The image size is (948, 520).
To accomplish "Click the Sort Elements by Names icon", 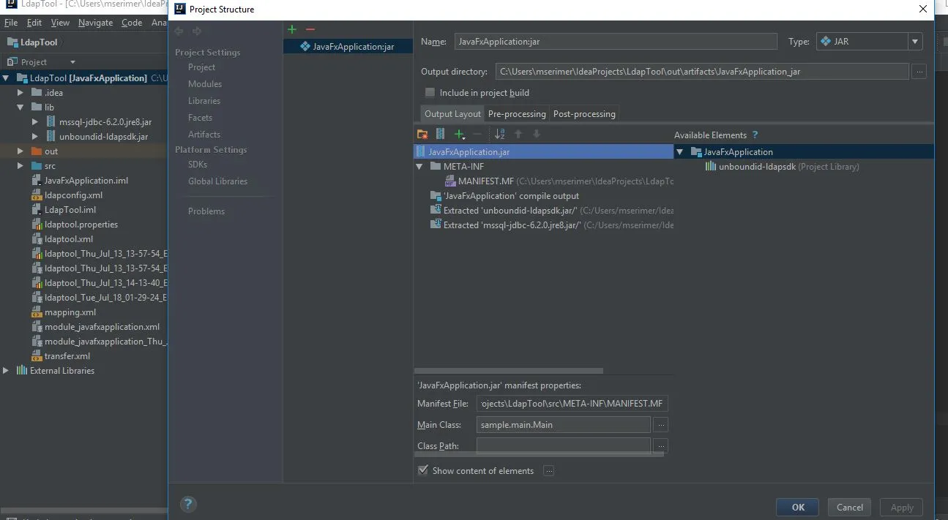I will click(500, 134).
